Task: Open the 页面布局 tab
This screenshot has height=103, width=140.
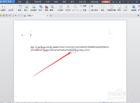Action: coord(38,2)
